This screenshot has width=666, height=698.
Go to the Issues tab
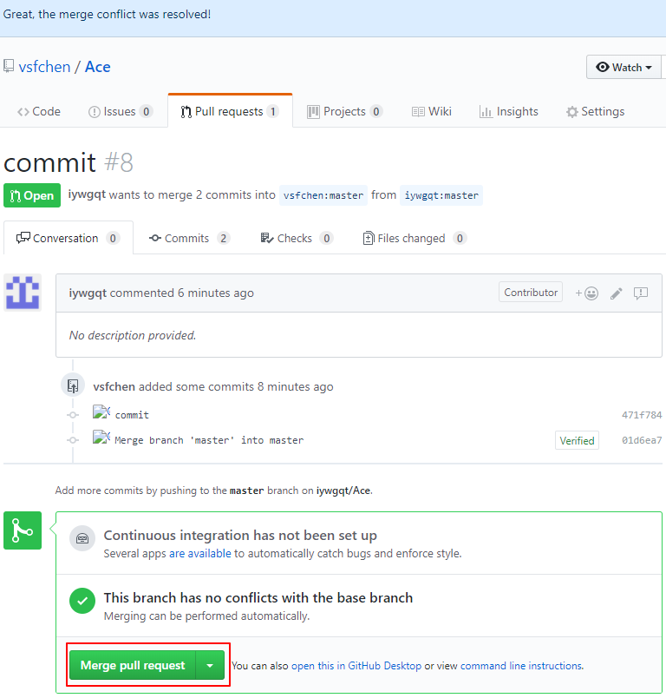click(x=120, y=112)
